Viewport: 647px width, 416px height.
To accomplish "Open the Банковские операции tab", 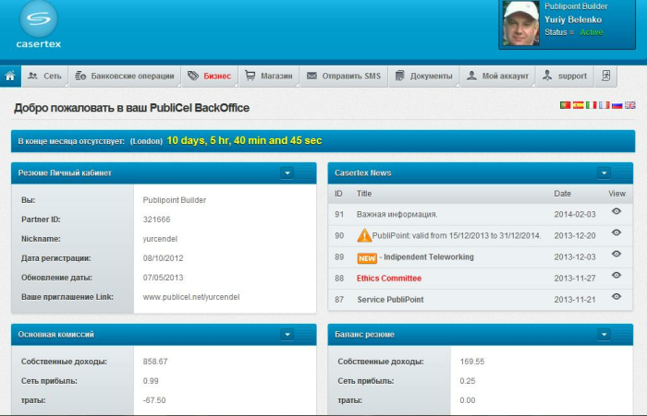I will (125, 77).
